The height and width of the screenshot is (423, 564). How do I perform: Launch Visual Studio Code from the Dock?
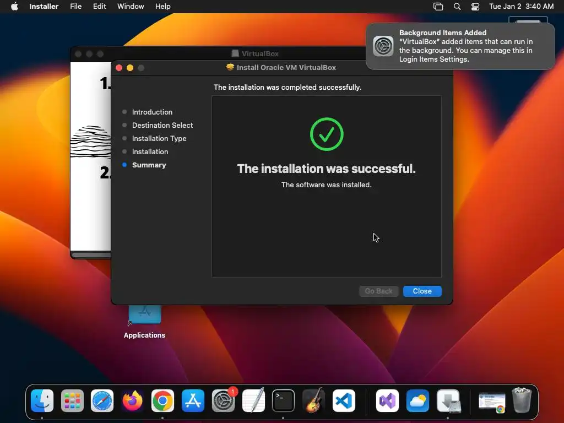click(x=344, y=401)
